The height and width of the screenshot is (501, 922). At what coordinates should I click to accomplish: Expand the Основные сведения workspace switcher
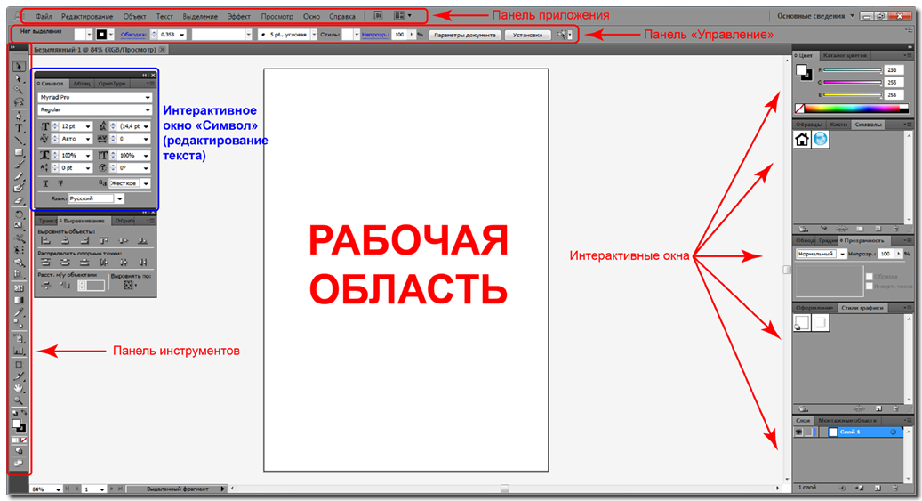pos(814,16)
